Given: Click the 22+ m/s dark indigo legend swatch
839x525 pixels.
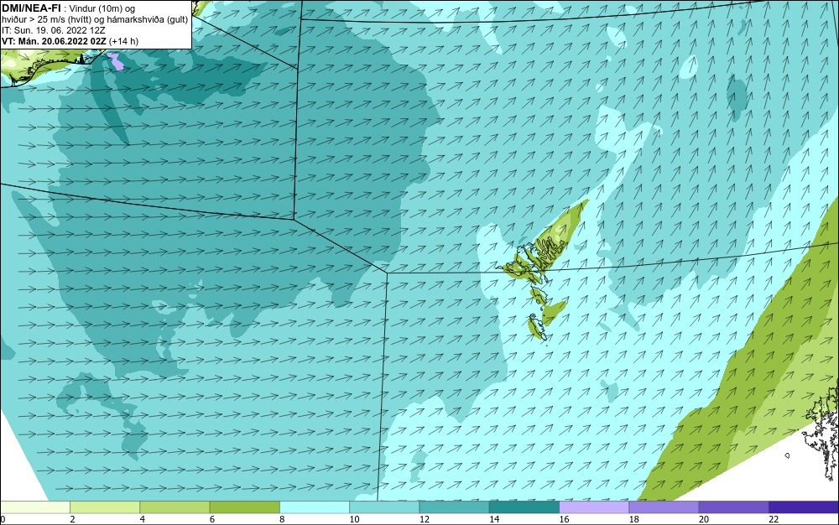Looking at the screenshot, I should (x=804, y=507).
